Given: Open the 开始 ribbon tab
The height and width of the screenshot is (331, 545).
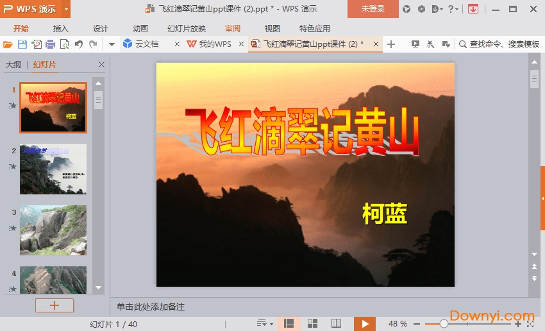Looking at the screenshot, I should point(21,28).
